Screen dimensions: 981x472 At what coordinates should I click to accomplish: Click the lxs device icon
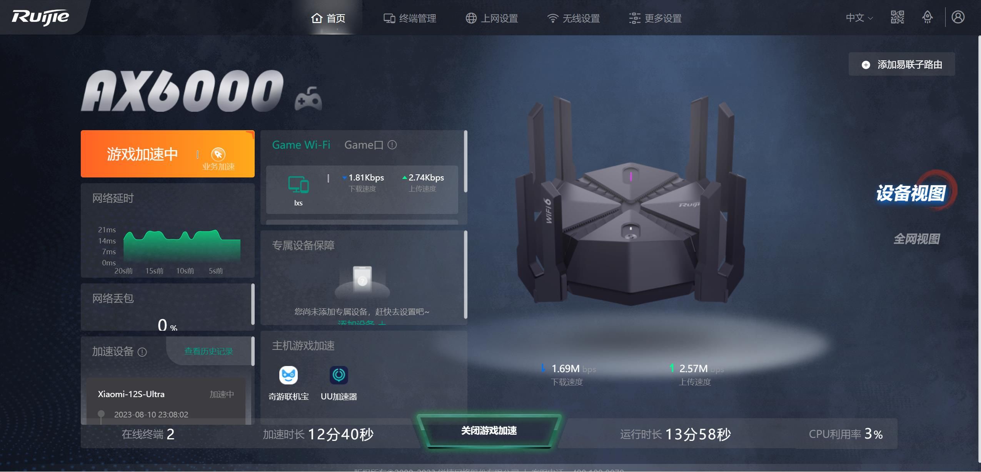(299, 185)
